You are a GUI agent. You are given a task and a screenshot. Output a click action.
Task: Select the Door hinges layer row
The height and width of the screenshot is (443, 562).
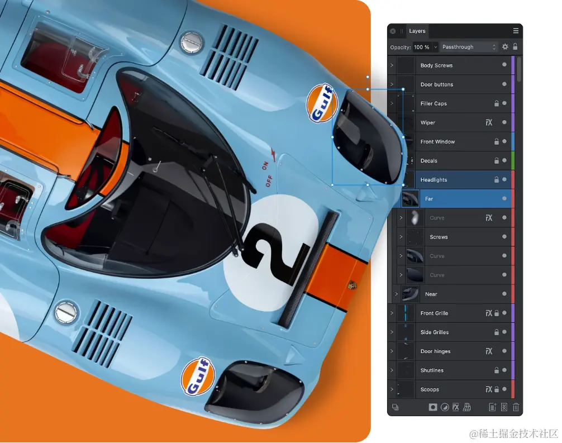click(451, 351)
